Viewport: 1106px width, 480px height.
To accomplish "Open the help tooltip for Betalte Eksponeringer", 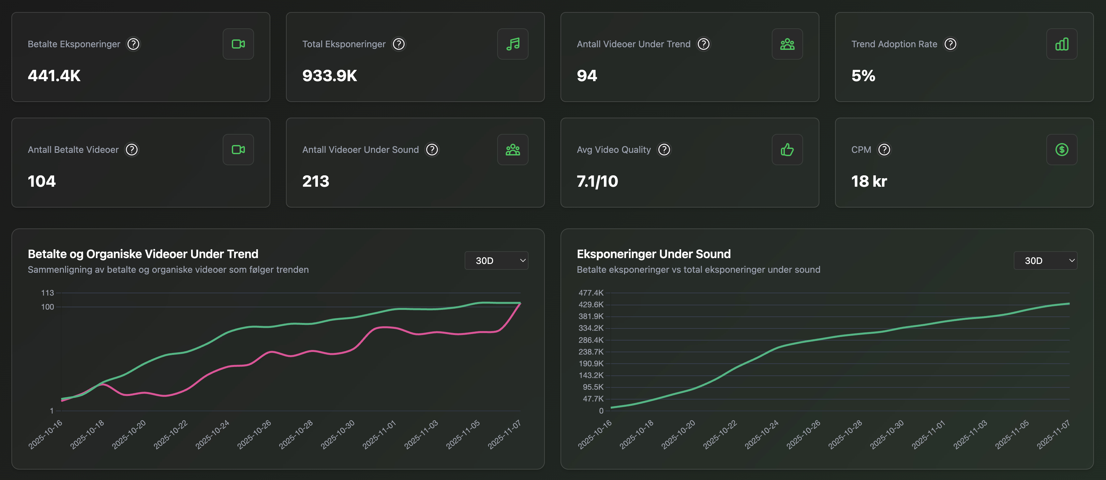I will tap(133, 44).
